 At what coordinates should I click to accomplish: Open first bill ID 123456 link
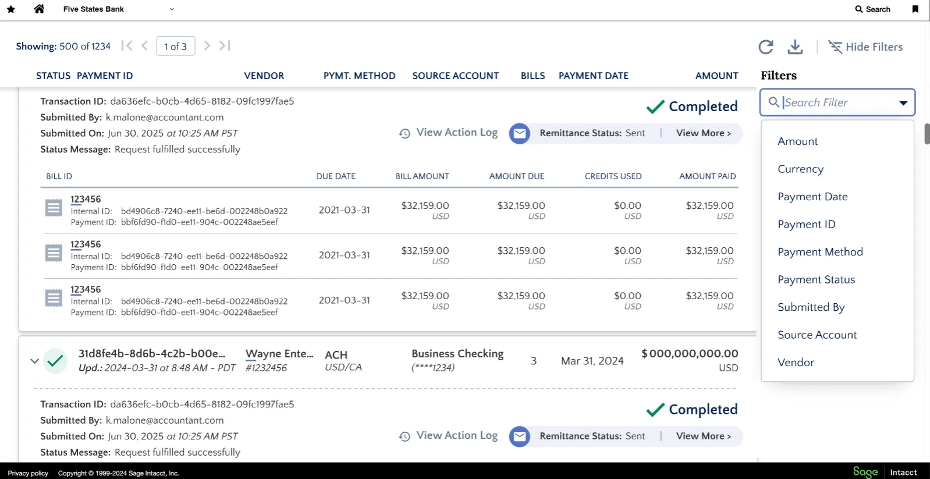[86, 199]
